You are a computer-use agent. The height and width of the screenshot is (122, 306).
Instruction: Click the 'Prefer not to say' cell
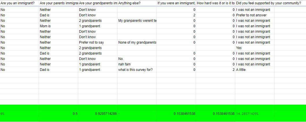(x=98, y=42)
